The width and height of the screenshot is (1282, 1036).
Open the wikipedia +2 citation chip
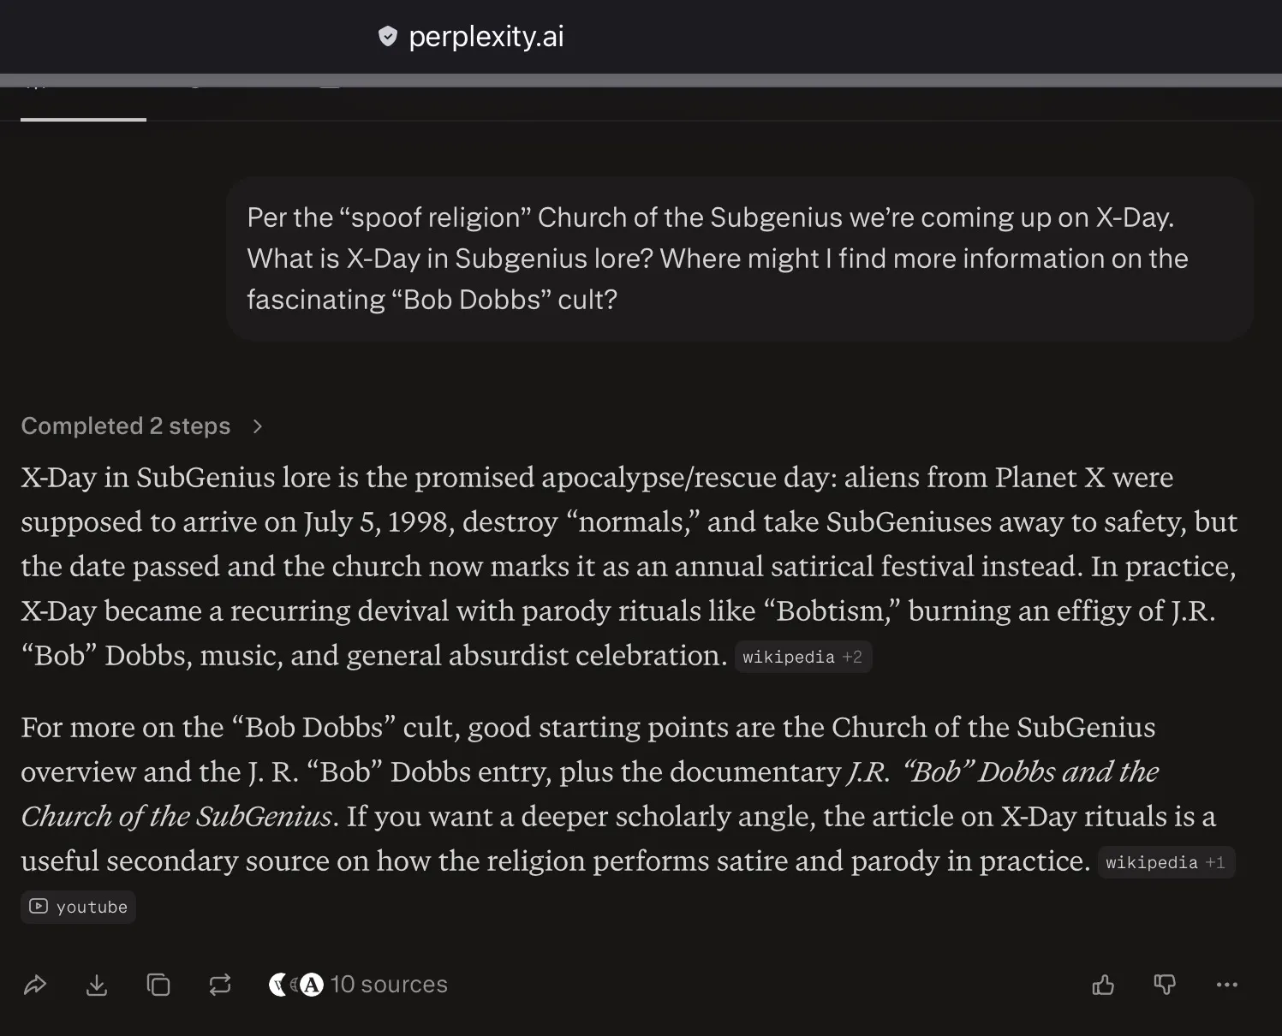(x=802, y=657)
